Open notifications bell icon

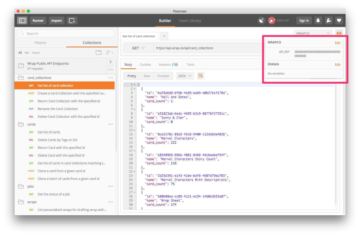click(318, 20)
